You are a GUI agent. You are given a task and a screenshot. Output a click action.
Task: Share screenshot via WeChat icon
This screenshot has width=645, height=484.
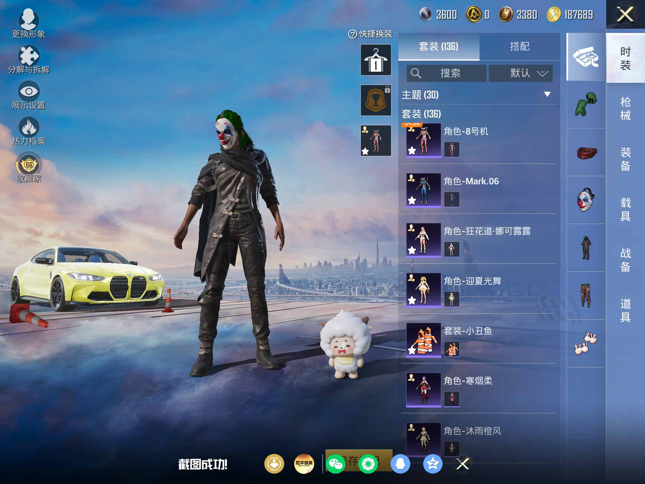pyautogui.click(x=336, y=464)
